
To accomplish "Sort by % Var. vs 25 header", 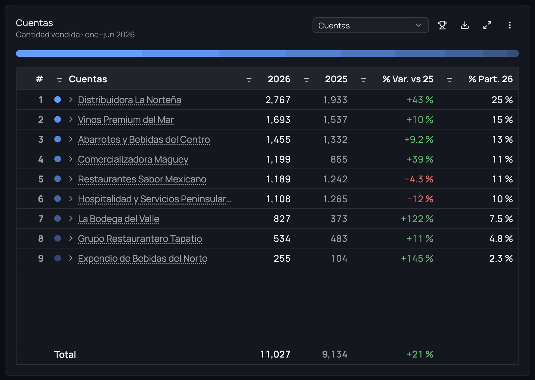I will point(408,79).
